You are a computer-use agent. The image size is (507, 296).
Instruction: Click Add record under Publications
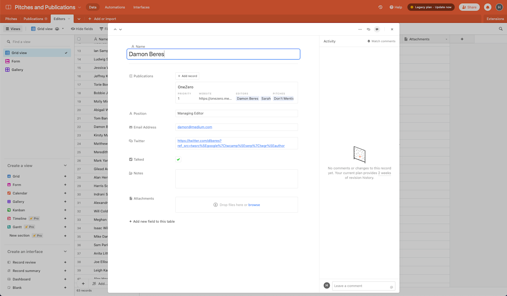click(x=187, y=76)
